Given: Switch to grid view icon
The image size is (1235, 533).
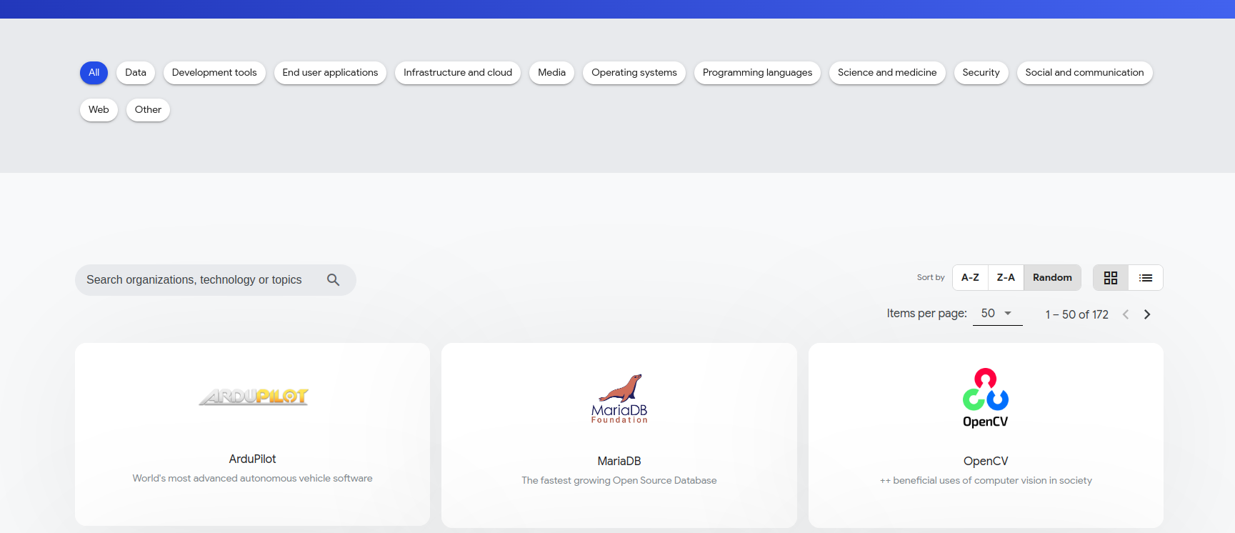Looking at the screenshot, I should point(1111,278).
